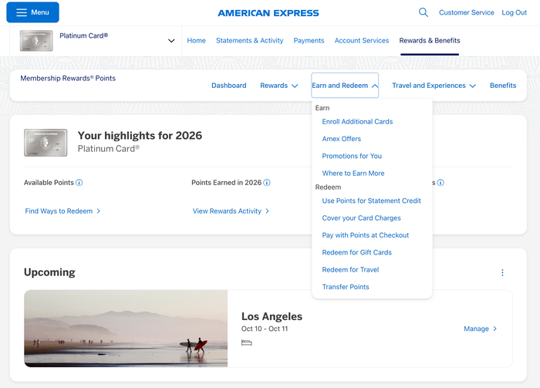Click the Platinum Card image in the highlights card

tap(46, 143)
